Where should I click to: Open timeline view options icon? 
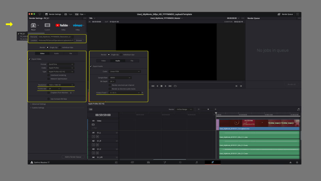pyautogui.click(x=91, y=109)
